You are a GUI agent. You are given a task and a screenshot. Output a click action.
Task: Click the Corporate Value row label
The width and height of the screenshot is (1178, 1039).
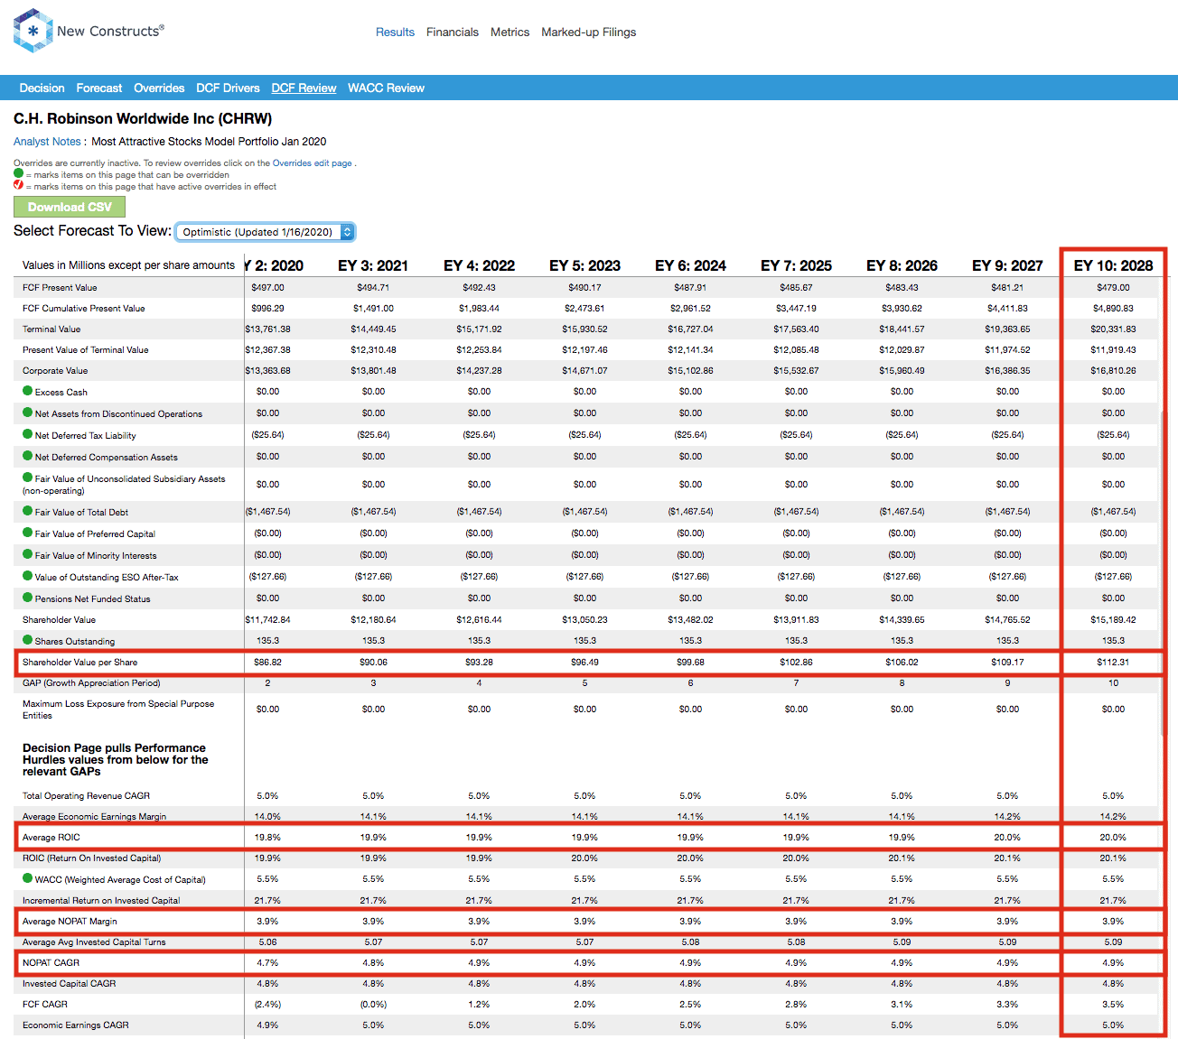coord(55,370)
